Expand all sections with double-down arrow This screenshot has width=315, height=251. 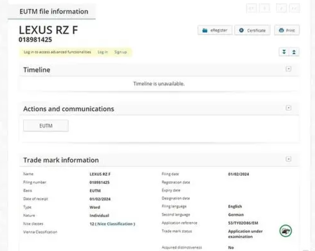[x=284, y=52]
